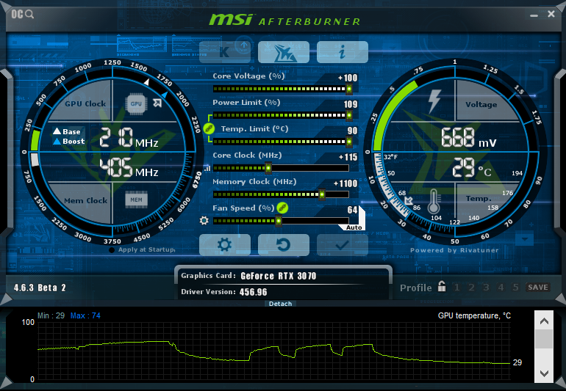The width and height of the screenshot is (566, 391).
Task: Click the Min : 29 graph label
Action: point(51,315)
